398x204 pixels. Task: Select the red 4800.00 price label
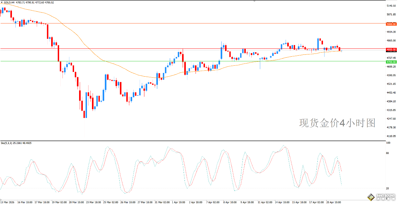coord(391,49)
